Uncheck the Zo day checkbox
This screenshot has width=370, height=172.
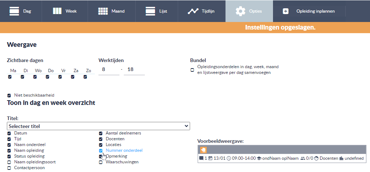coord(85,77)
